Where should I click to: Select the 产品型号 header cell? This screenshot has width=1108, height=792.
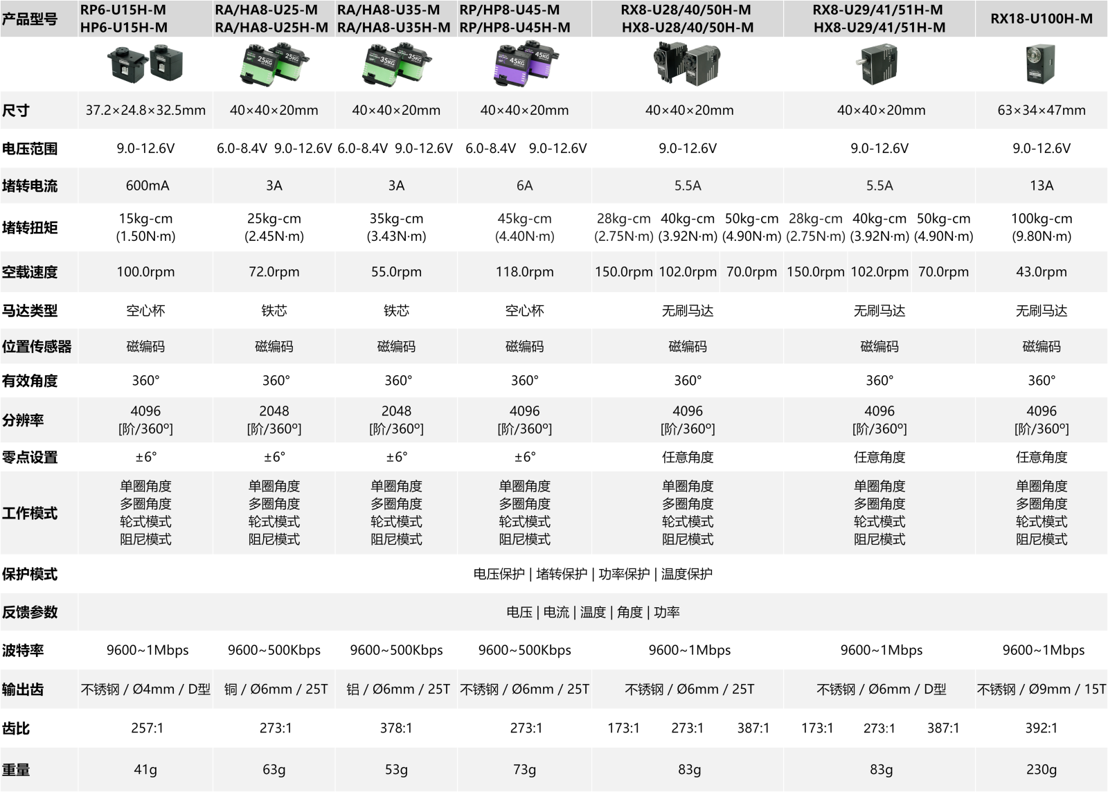[x=30, y=19]
